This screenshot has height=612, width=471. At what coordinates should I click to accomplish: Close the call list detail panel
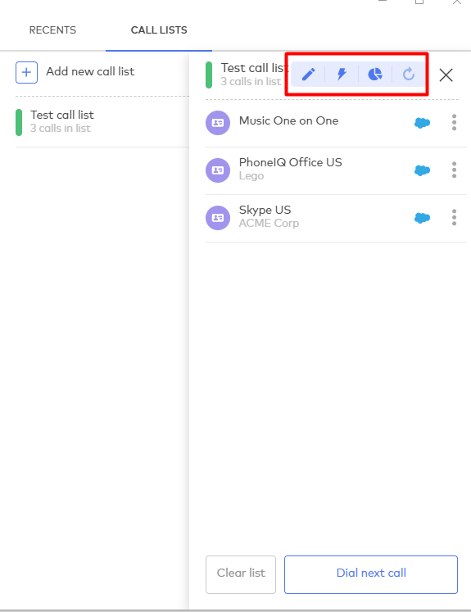tap(446, 75)
